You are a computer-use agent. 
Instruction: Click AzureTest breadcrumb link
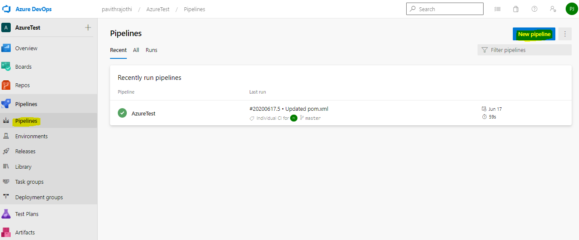(x=158, y=9)
